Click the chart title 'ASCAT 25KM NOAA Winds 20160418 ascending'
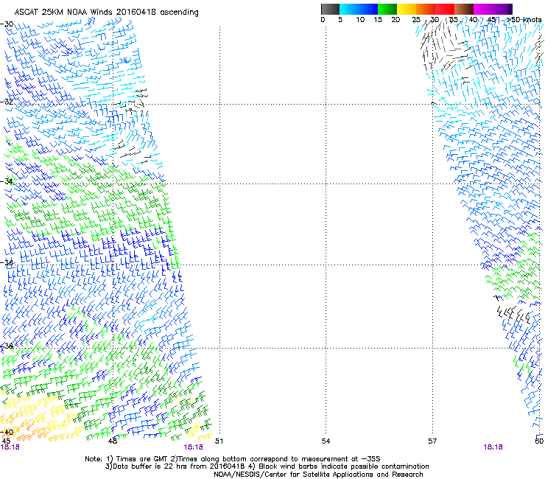Image resolution: width=545 pixels, height=479 pixels. pos(106,13)
